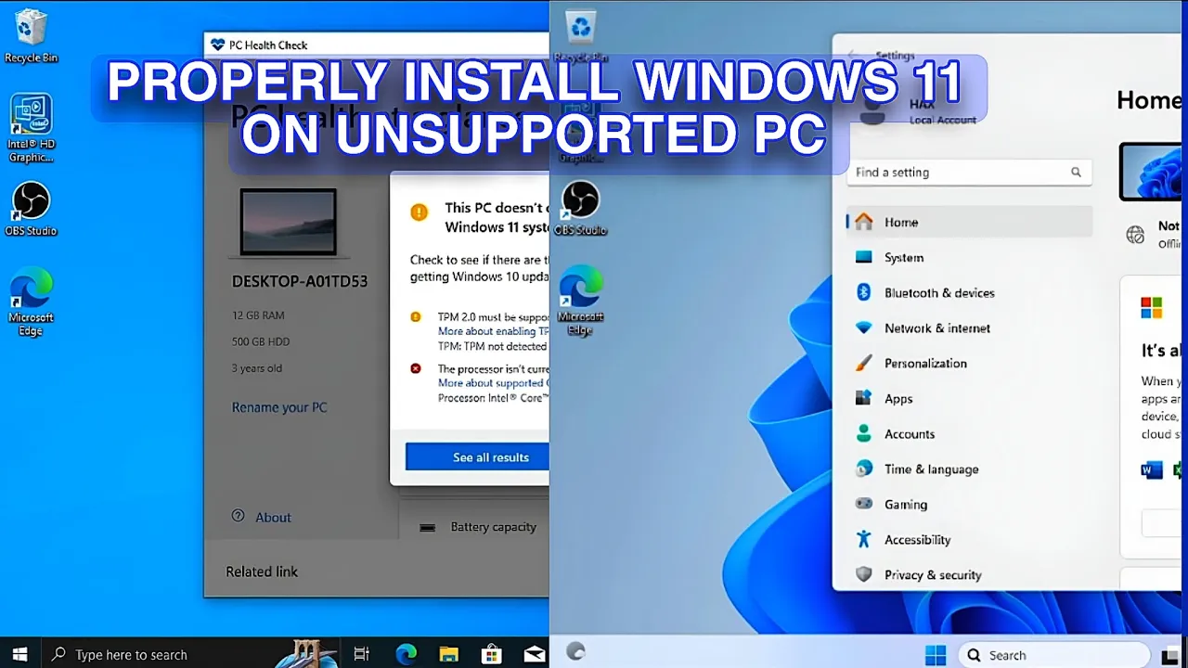Open Bluetooth & devices settings
1188x668 pixels.
click(x=969, y=292)
